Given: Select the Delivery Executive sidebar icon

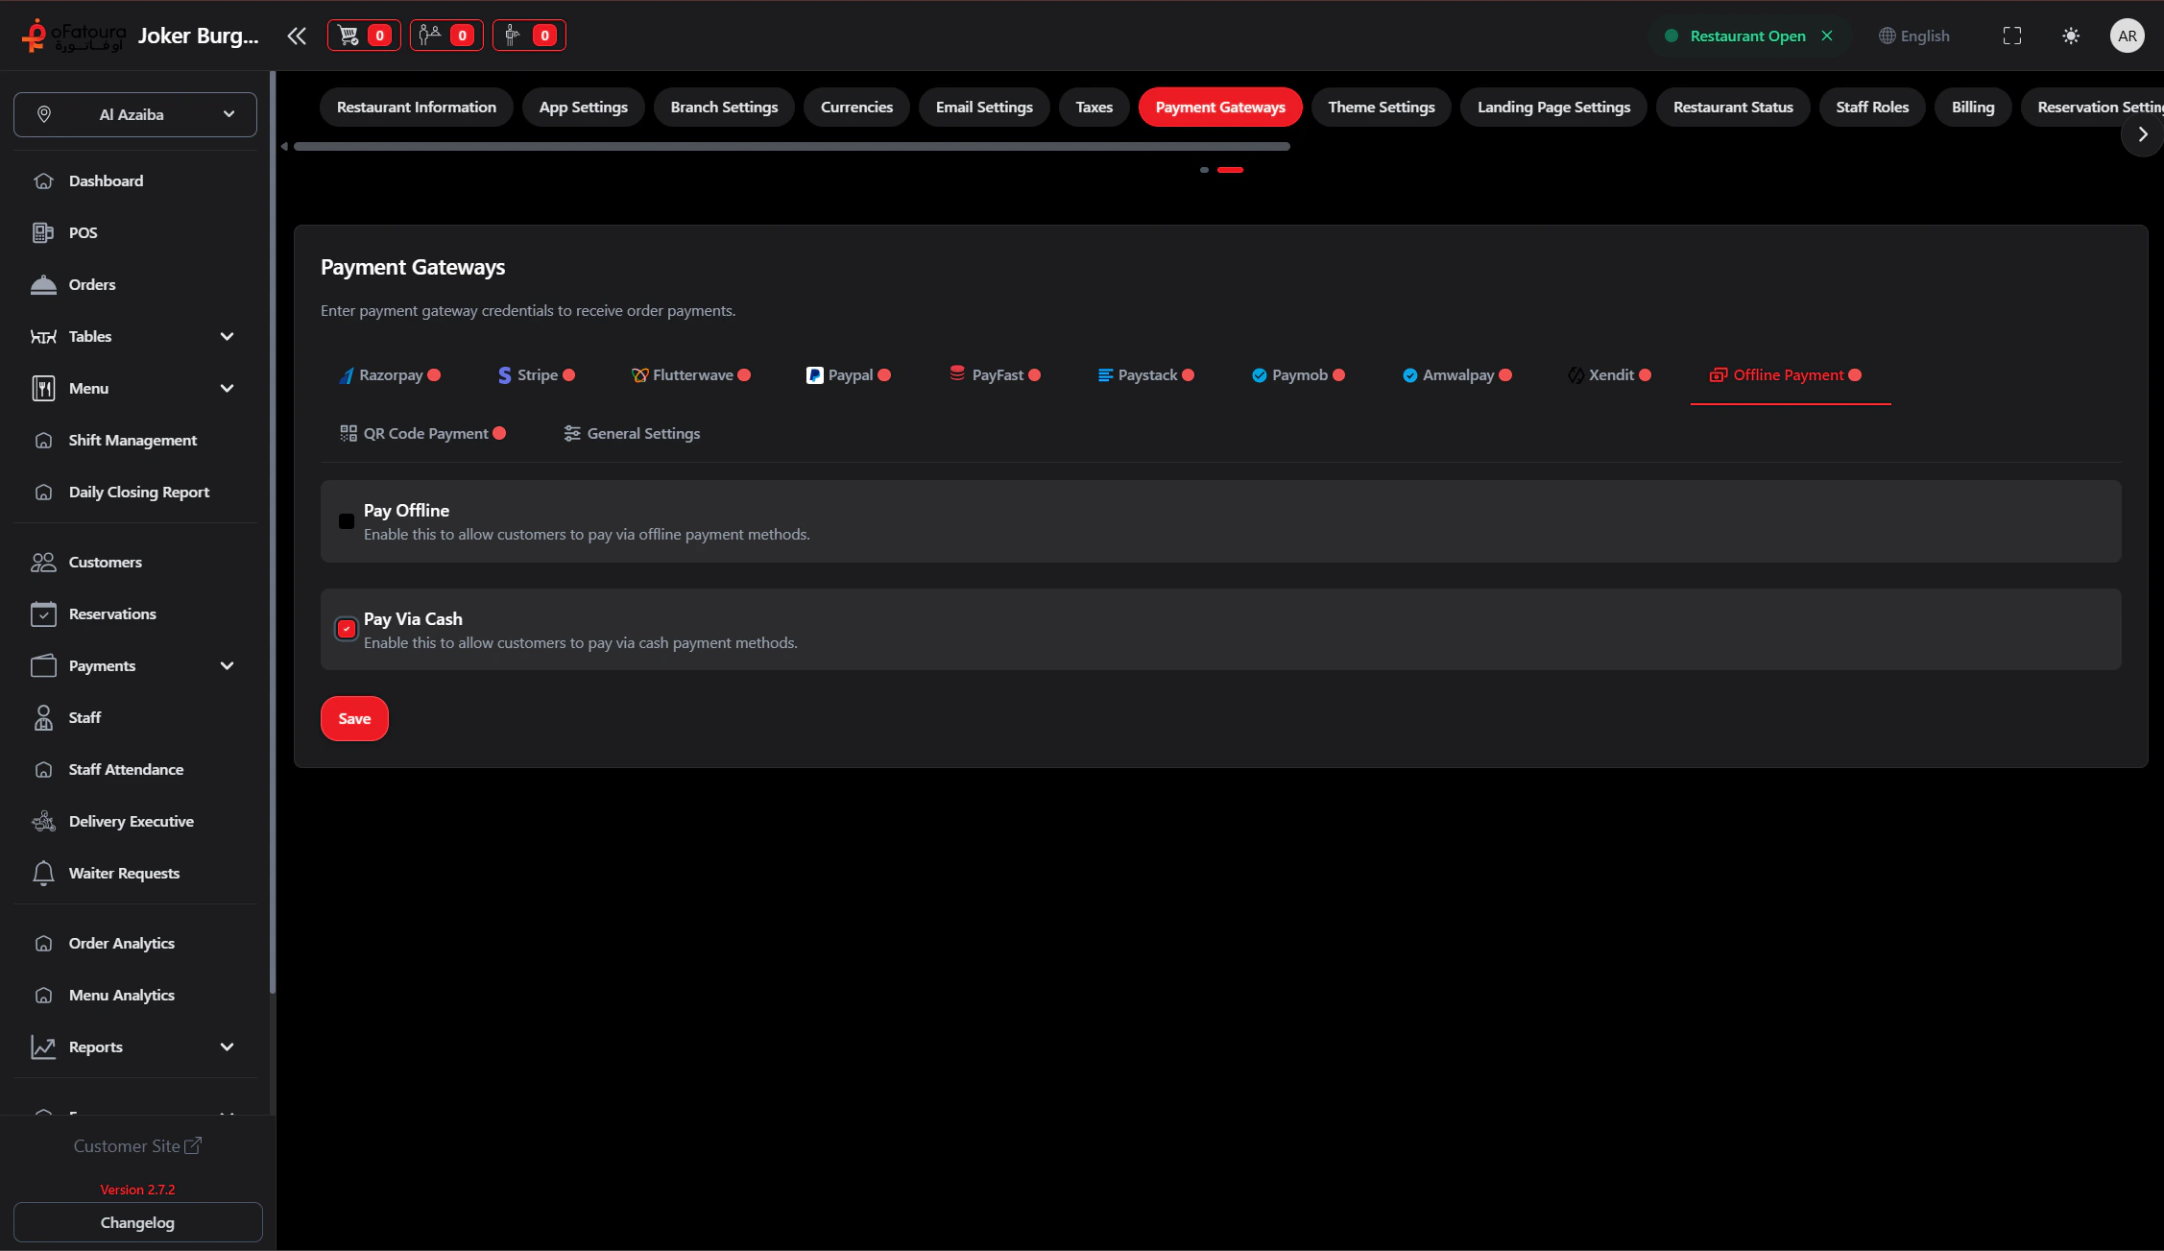Looking at the screenshot, I should [x=44, y=821].
